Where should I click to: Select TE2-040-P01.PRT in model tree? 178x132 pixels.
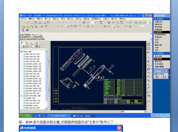click(x=33, y=54)
